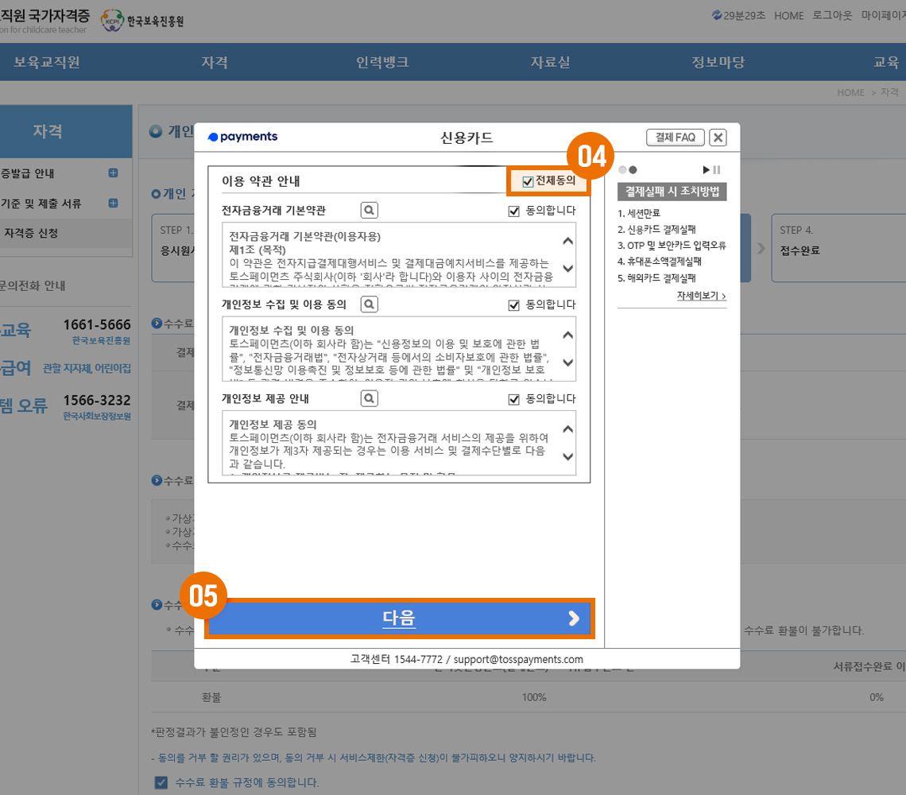Uncheck 동의합니다 for 개인정보 제공 안내
Screen dimensions: 906x795
click(513, 399)
